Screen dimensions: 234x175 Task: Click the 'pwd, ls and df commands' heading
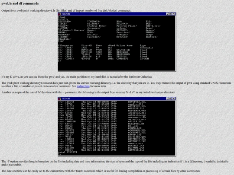[20, 3]
